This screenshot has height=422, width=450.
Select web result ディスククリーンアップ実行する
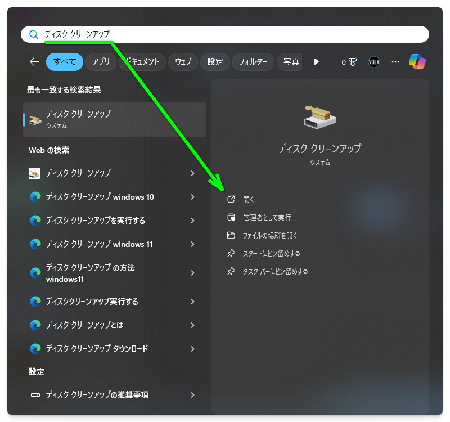(x=92, y=302)
